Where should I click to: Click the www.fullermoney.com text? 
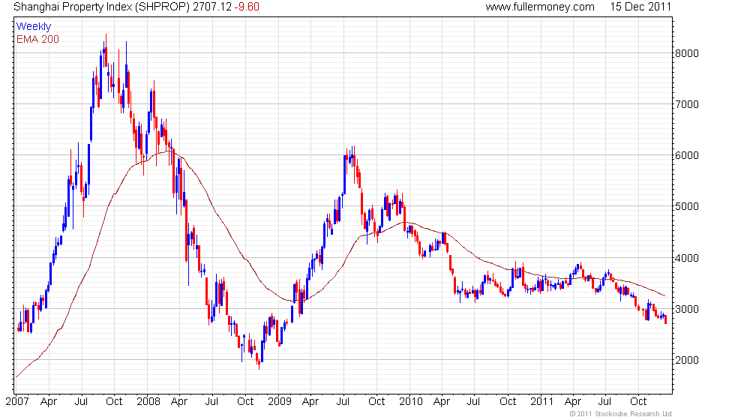540,7
